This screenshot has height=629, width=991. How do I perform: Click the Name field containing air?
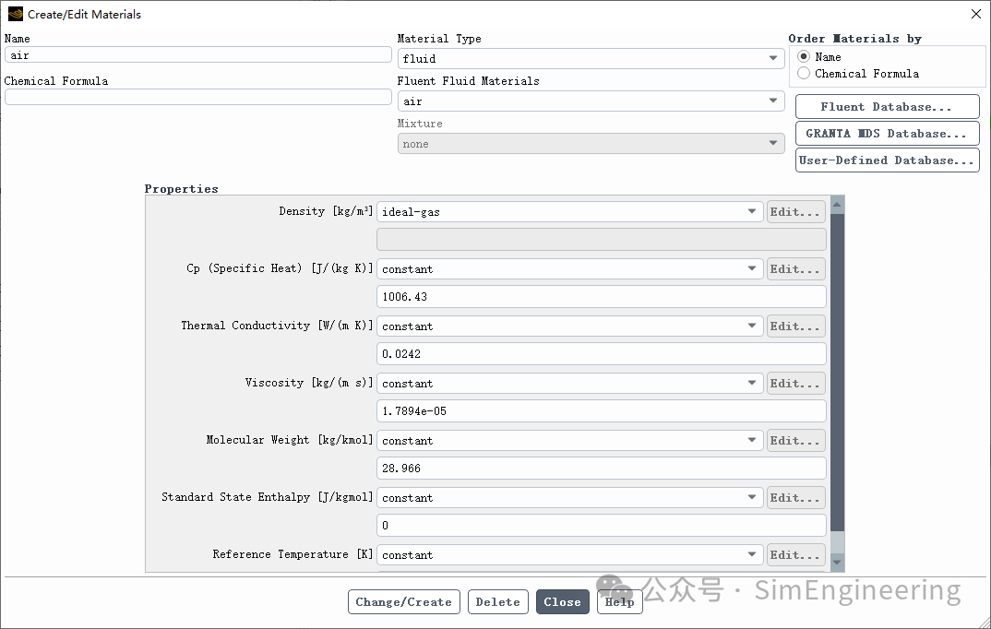tap(197, 55)
